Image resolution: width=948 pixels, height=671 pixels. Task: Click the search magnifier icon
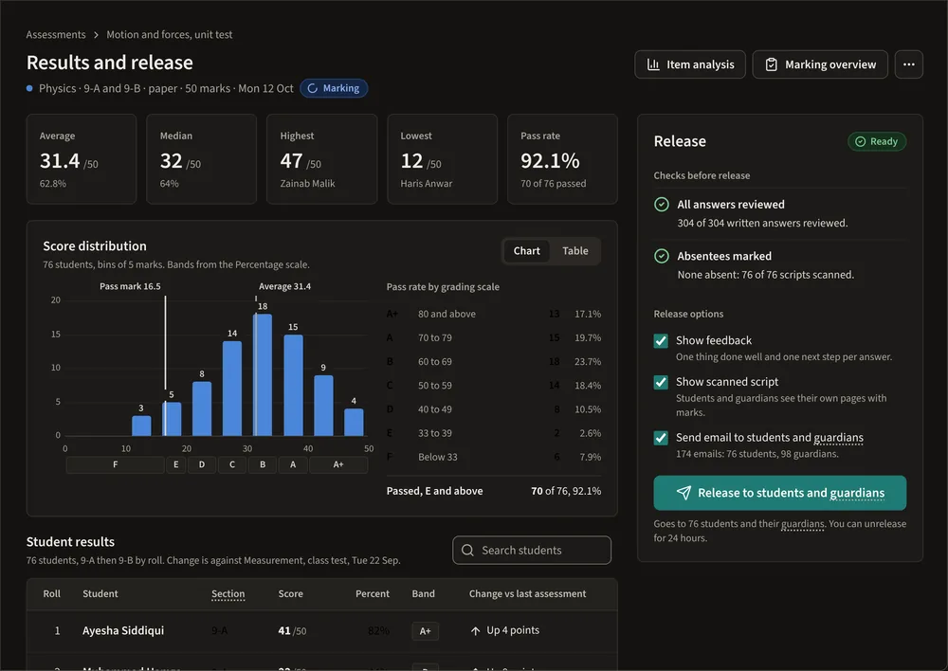[467, 550]
